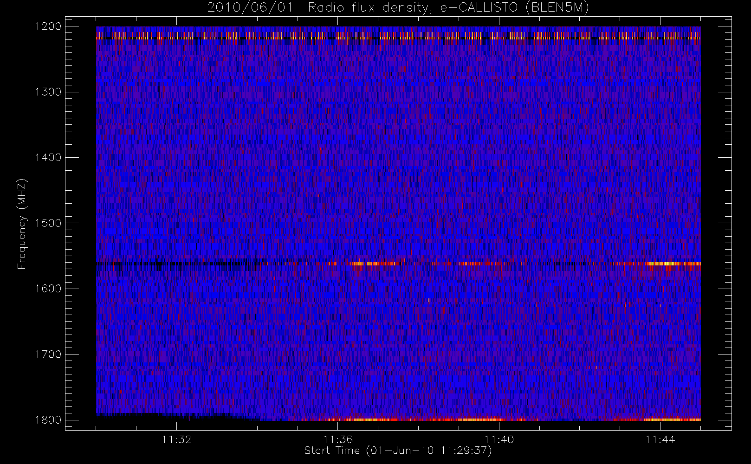Image resolution: width=751 pixels, height=464 pixels.
Task: Click the 11:44 time tick label
Action: pos(660,439)
